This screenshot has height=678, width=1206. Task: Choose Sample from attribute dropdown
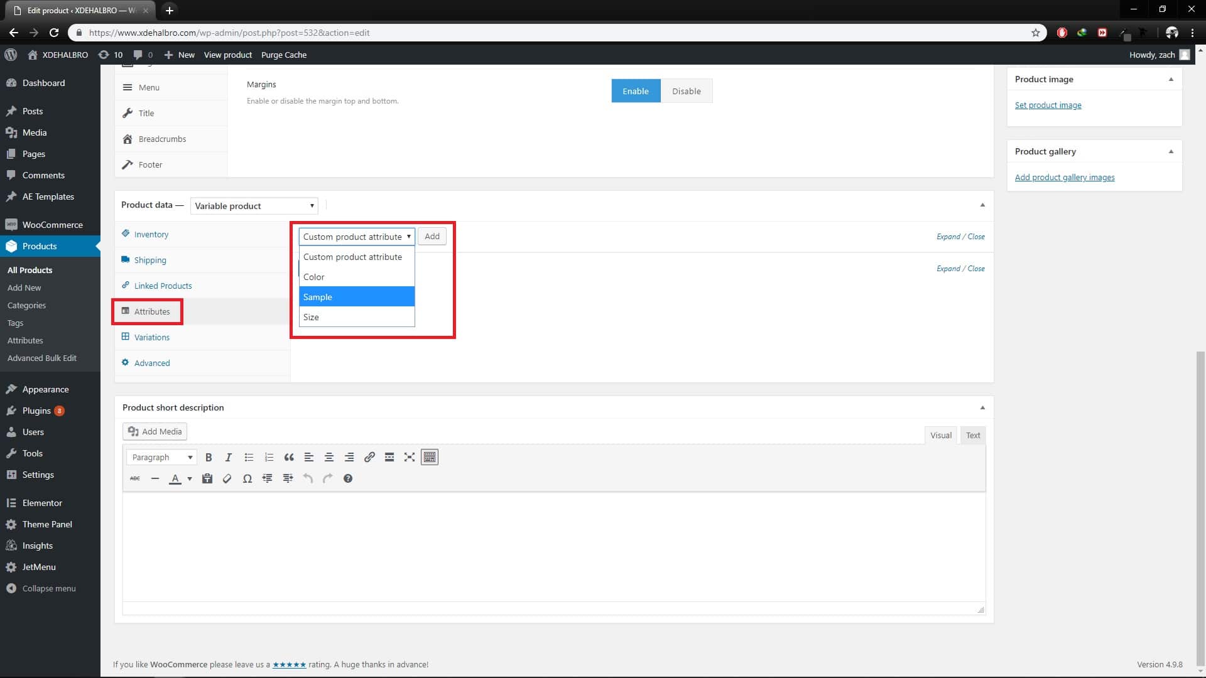pos(357,297)
